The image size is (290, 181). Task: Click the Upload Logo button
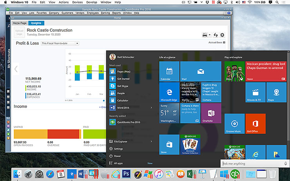pyautogui.click(x=19, y=32)
